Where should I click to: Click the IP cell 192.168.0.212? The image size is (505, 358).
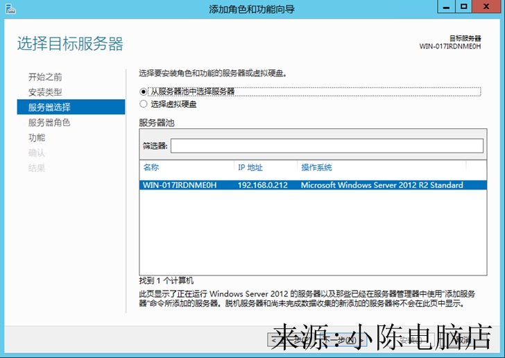point(262,185)
